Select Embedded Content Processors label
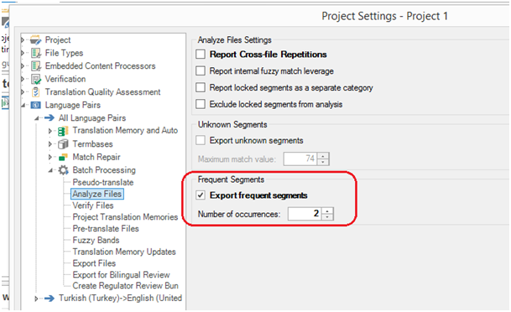Image resolution: width=511 pixels, height=312 pixels. pos(100,65)
